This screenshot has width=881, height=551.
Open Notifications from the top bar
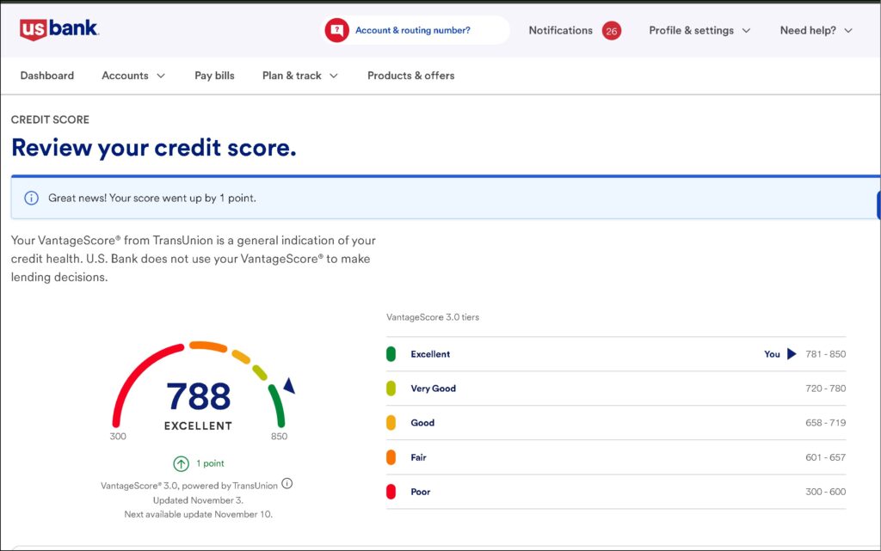(x=560, y=30)
